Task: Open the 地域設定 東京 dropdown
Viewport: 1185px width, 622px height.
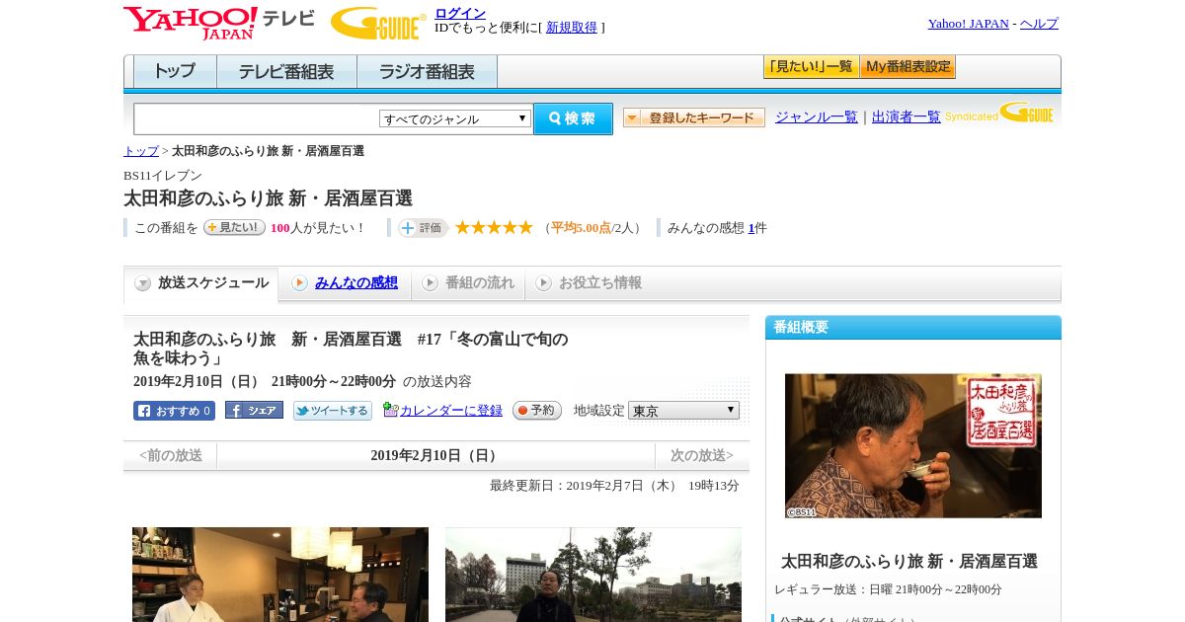Action: (x=683, y=410)
